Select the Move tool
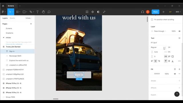183x103 pixels. [10, 12]
